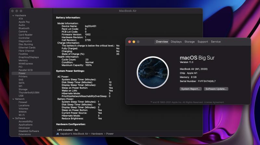
Task: Select Diagnostics in the sidebar
Action: tap(25, 41)
